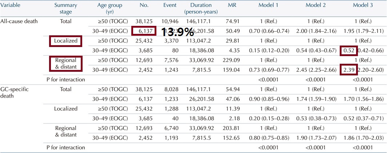Viewport: 387px width, 153px height.
Task: Click the highlighted 0.52 Model 3 value
Action: point(349,50)
